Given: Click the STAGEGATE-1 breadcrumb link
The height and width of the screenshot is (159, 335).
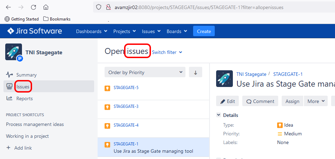Looking at the screenshot, I should coord(288,74).
